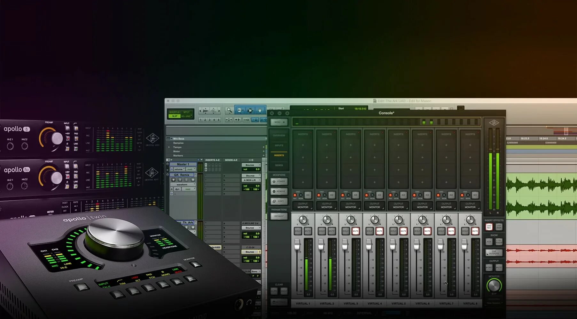Click the Power modifier button in Console
This screenshot has height=319, width=577.
click(x=279, y=181)
